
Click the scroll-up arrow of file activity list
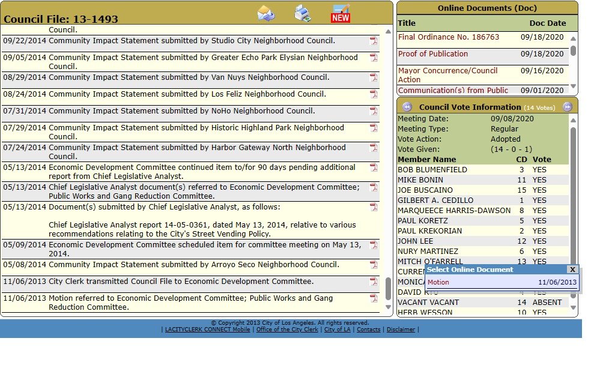click(x=388, y=28)
